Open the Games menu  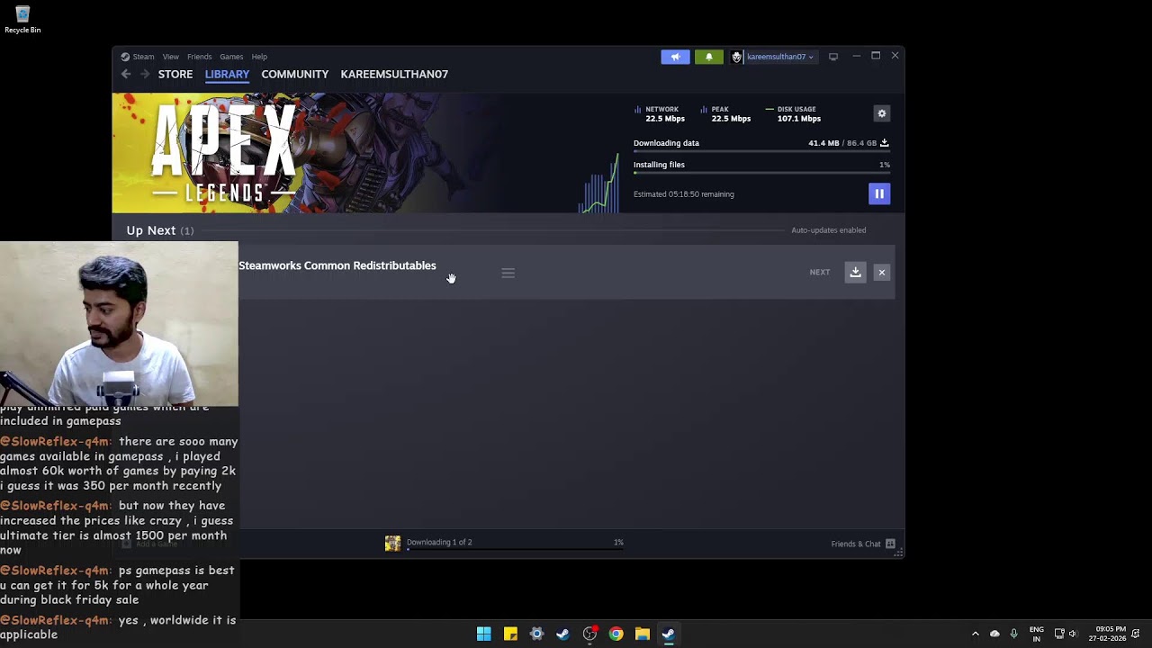pyautogui.click(x=231, y=57)
